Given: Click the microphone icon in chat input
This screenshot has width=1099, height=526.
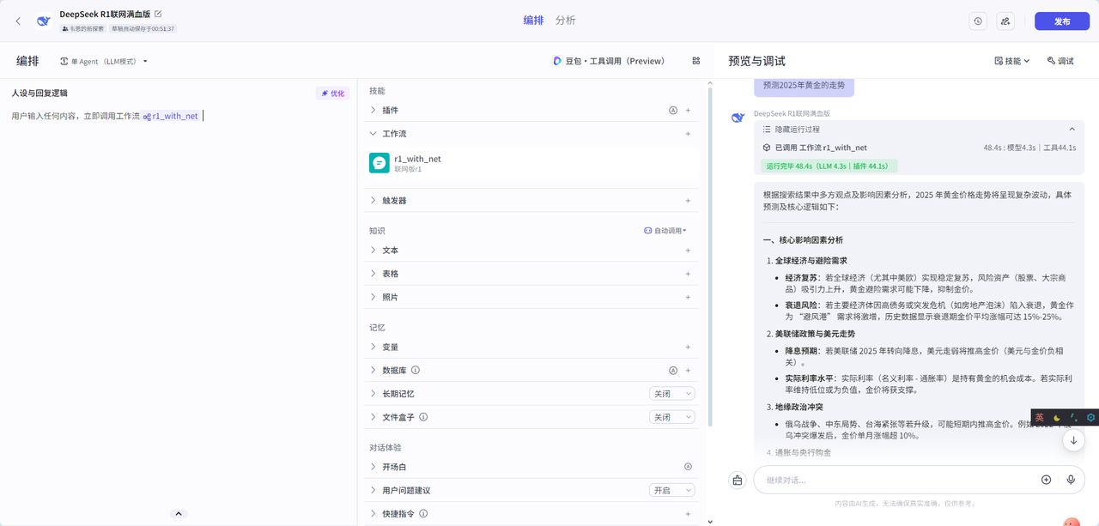Looking at the screenshot, I should [1071, 480].
